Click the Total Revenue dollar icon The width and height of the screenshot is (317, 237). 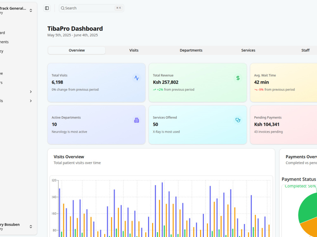tap(238, 78)
